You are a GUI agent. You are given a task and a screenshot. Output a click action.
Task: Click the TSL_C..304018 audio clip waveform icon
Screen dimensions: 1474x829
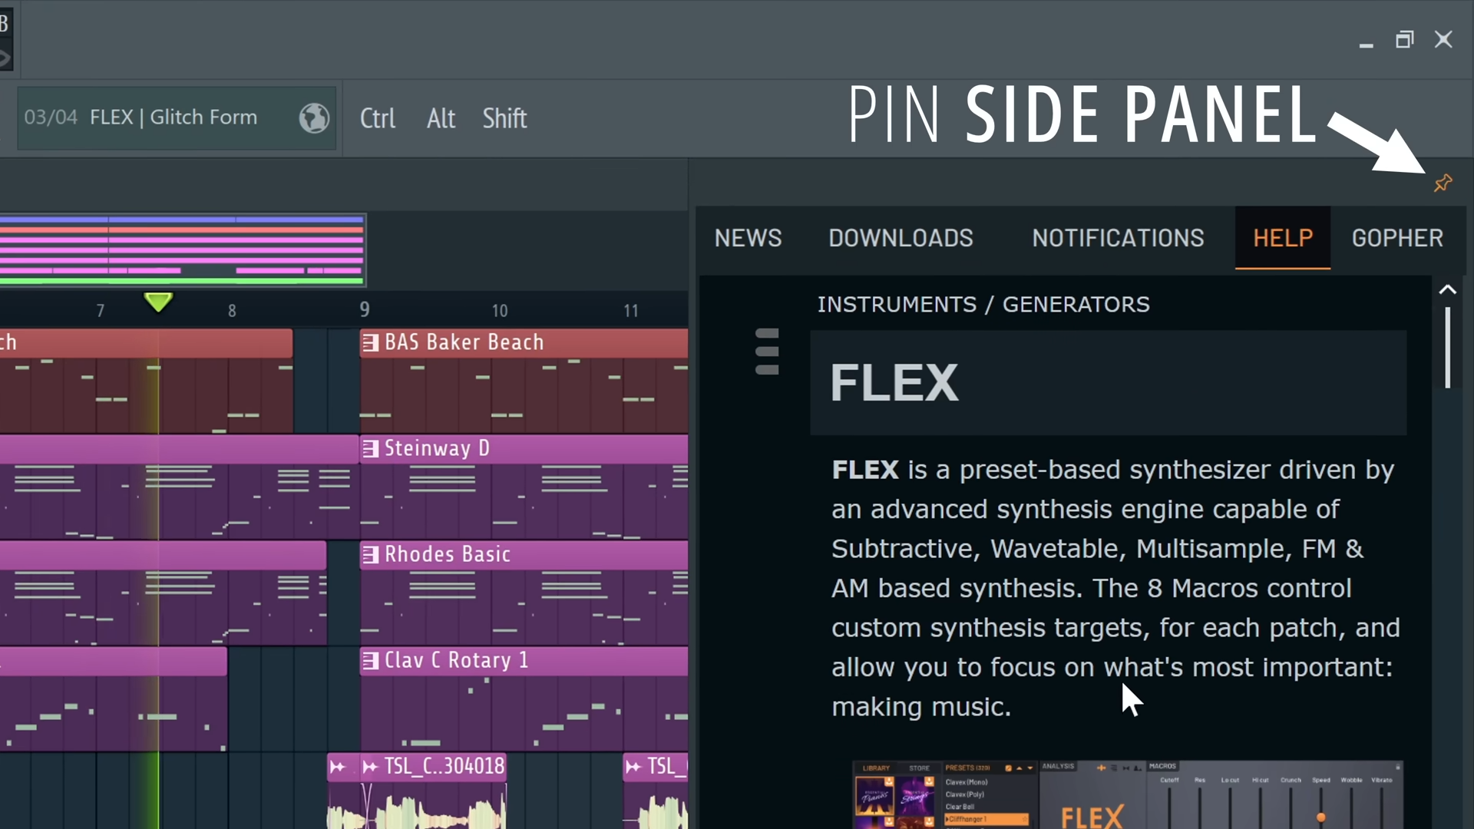coord(370,766)
